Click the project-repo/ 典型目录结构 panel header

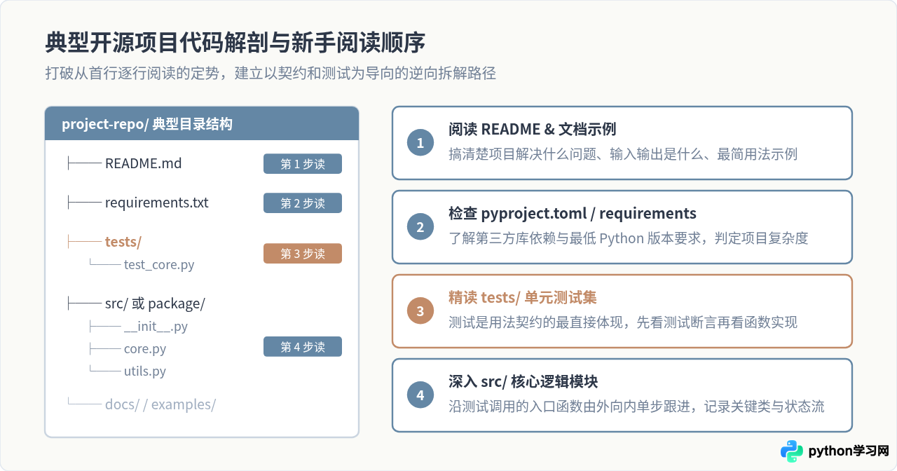pos(202,124)
